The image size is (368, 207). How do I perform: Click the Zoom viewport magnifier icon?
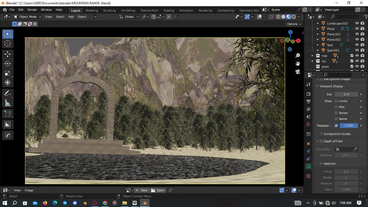tap(298, 56)
